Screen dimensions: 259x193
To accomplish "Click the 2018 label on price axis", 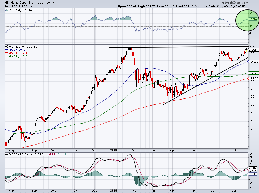I will 113,150.
